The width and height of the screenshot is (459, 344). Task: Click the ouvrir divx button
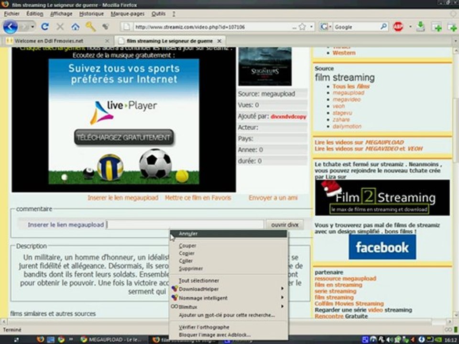click(284, 225)
